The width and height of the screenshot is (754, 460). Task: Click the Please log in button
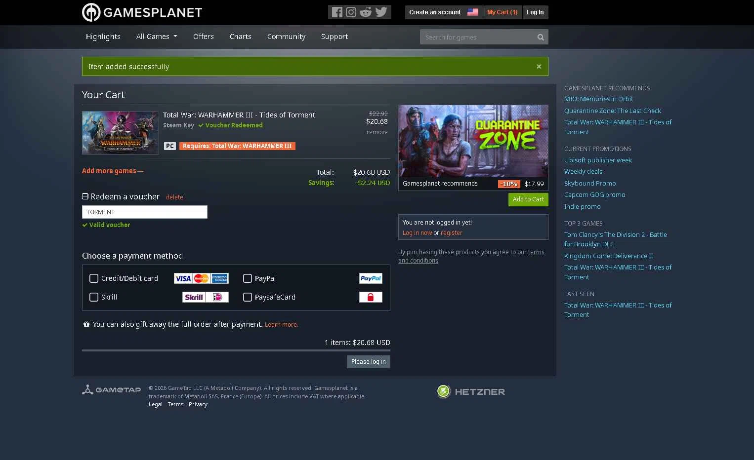(369, 362)
